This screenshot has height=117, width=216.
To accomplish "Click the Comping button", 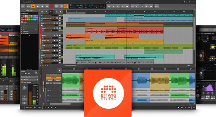I will pos(53,78).
